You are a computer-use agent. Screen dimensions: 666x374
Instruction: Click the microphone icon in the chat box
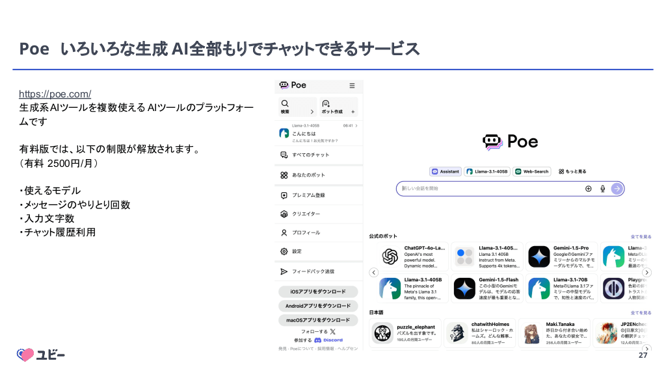click(603, 188)
